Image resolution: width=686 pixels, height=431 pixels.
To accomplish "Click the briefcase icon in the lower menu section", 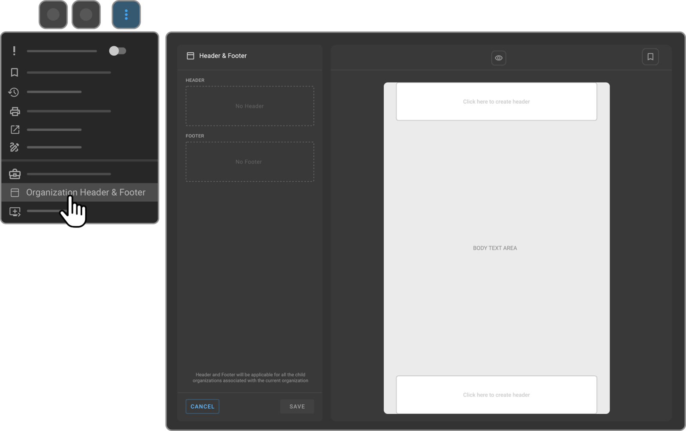I will pos(14,174).
